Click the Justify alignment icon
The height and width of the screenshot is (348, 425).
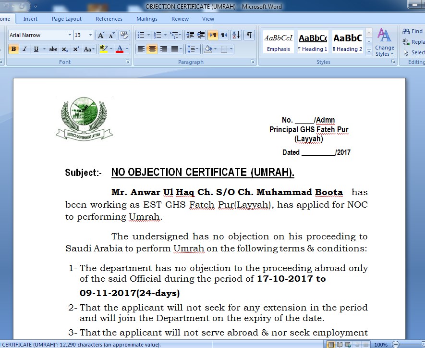point(175,49)
